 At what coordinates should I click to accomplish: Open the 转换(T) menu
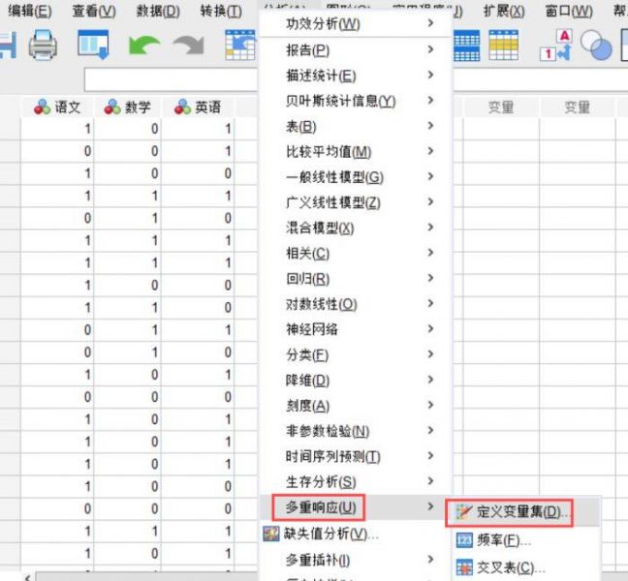coord(221,11)
